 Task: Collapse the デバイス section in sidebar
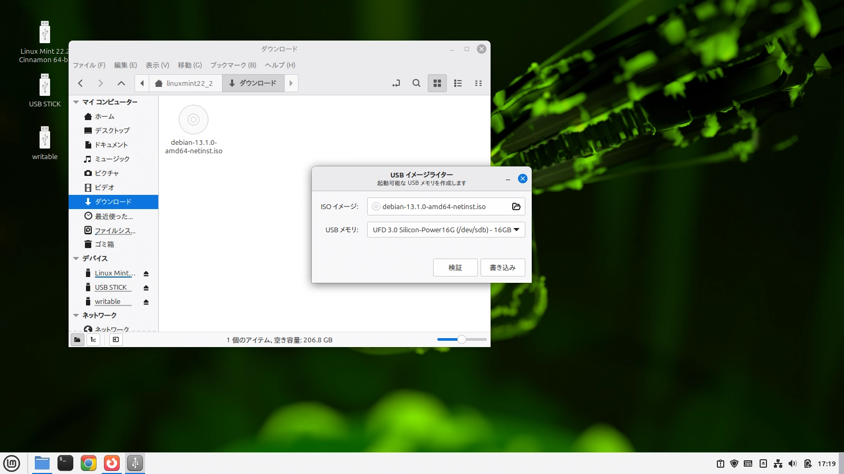tap(76, 259)
